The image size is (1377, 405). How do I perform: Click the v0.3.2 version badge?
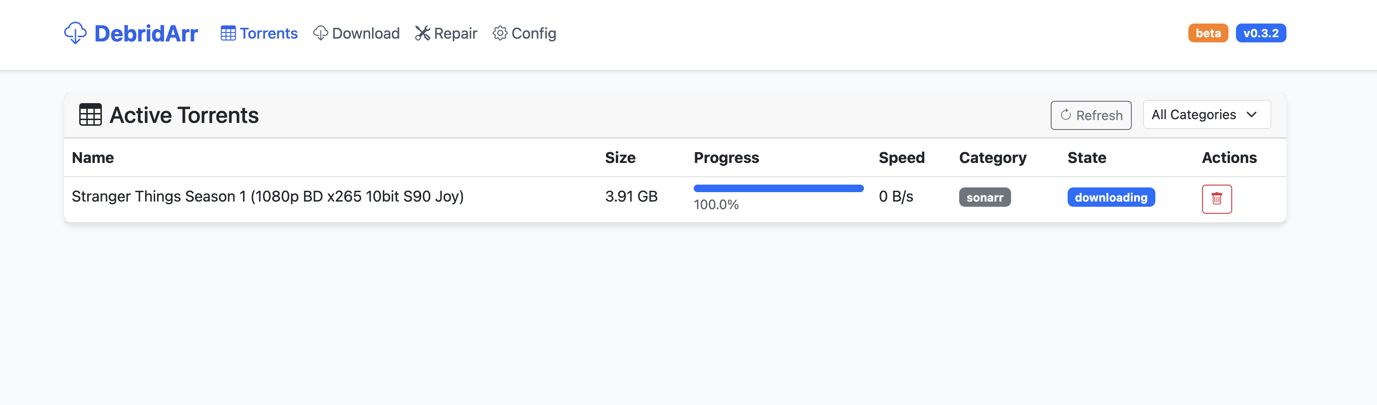point(1261,33)
